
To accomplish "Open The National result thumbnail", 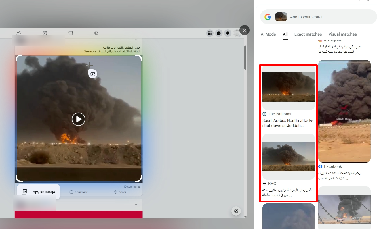I will tap(288, 88).
